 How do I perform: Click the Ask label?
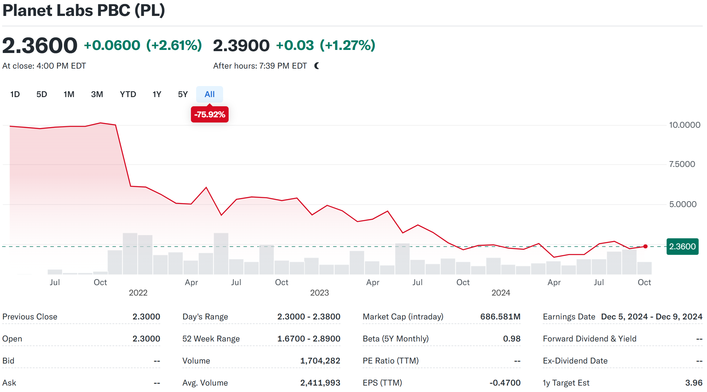pos(9,383)
